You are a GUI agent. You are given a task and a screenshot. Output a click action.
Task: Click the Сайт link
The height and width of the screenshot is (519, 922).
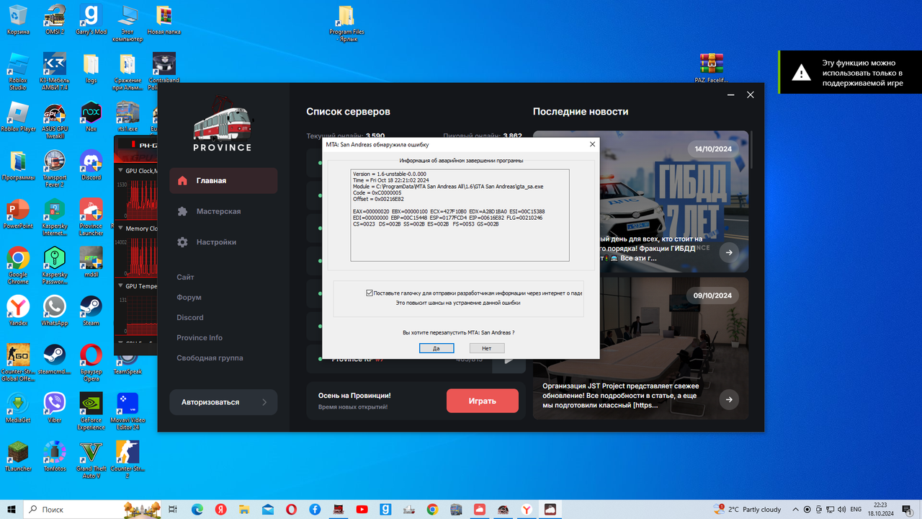(x=185, y=277)
